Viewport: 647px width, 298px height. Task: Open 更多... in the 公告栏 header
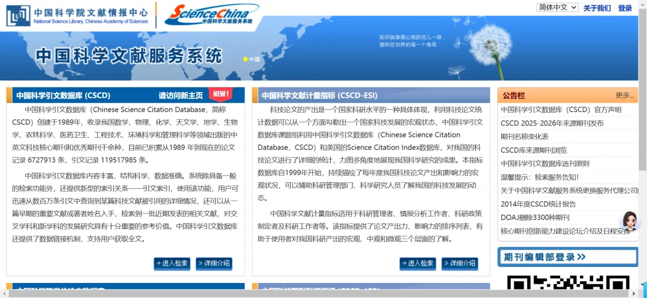click(625, 96)
